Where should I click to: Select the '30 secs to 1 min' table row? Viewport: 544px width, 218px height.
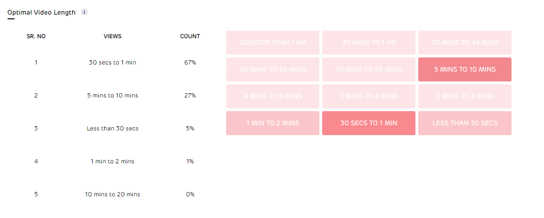[113, 63]
